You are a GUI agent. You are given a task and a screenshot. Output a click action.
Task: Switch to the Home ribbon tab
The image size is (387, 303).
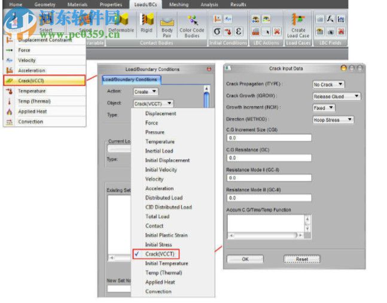pyautogui.click(x=16, y=4)
